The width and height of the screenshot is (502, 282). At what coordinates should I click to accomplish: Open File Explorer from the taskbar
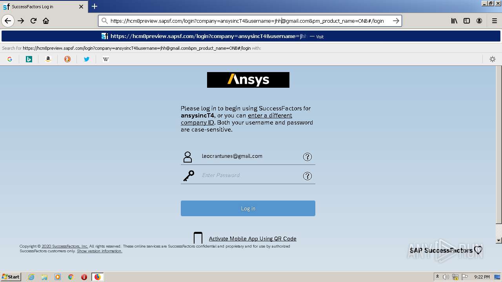[x=44, y=277]
